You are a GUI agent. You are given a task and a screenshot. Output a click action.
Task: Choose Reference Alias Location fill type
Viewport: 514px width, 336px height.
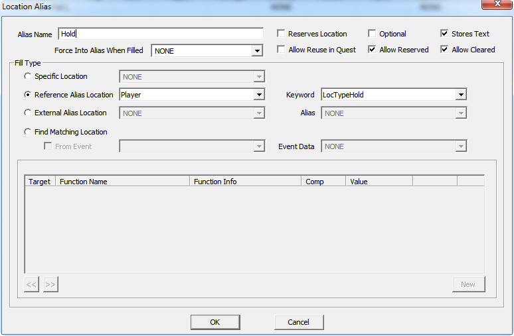28,95
